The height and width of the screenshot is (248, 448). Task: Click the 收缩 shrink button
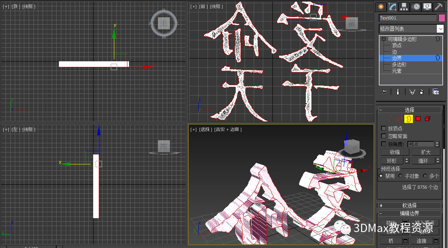click(395, 152)
